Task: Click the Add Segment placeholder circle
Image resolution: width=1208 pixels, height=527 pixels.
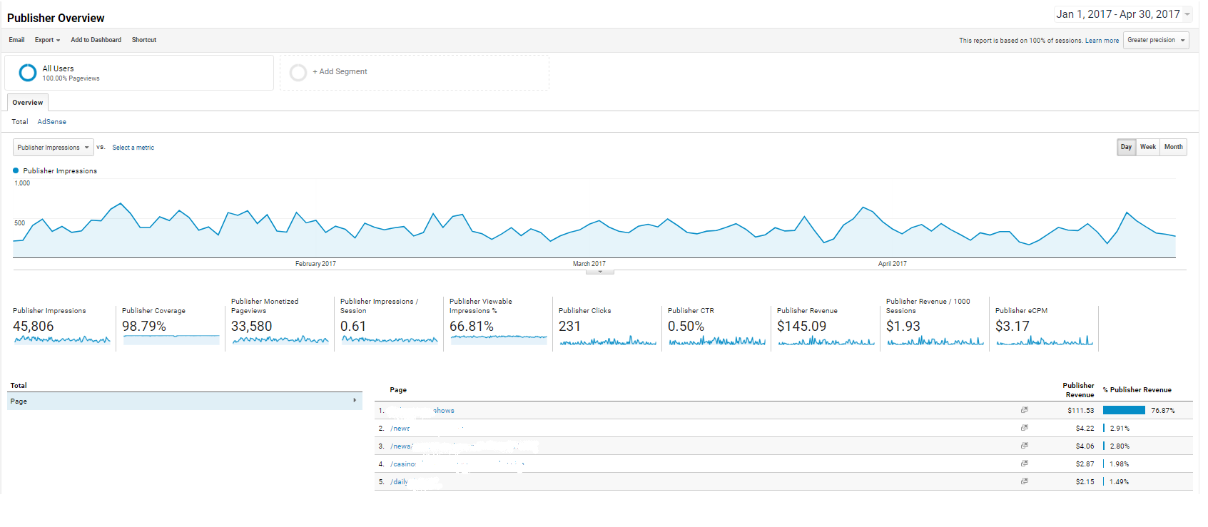Action: [x=298, y=73]
